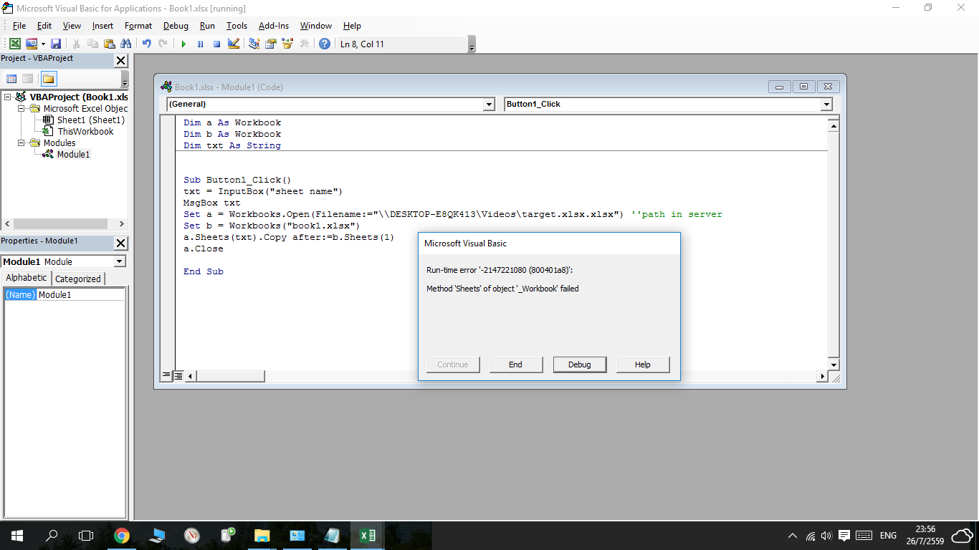The height and width of the screenshot is (550, 979).
Task: Click the Find binoculars icon
Action: (126, 44)
